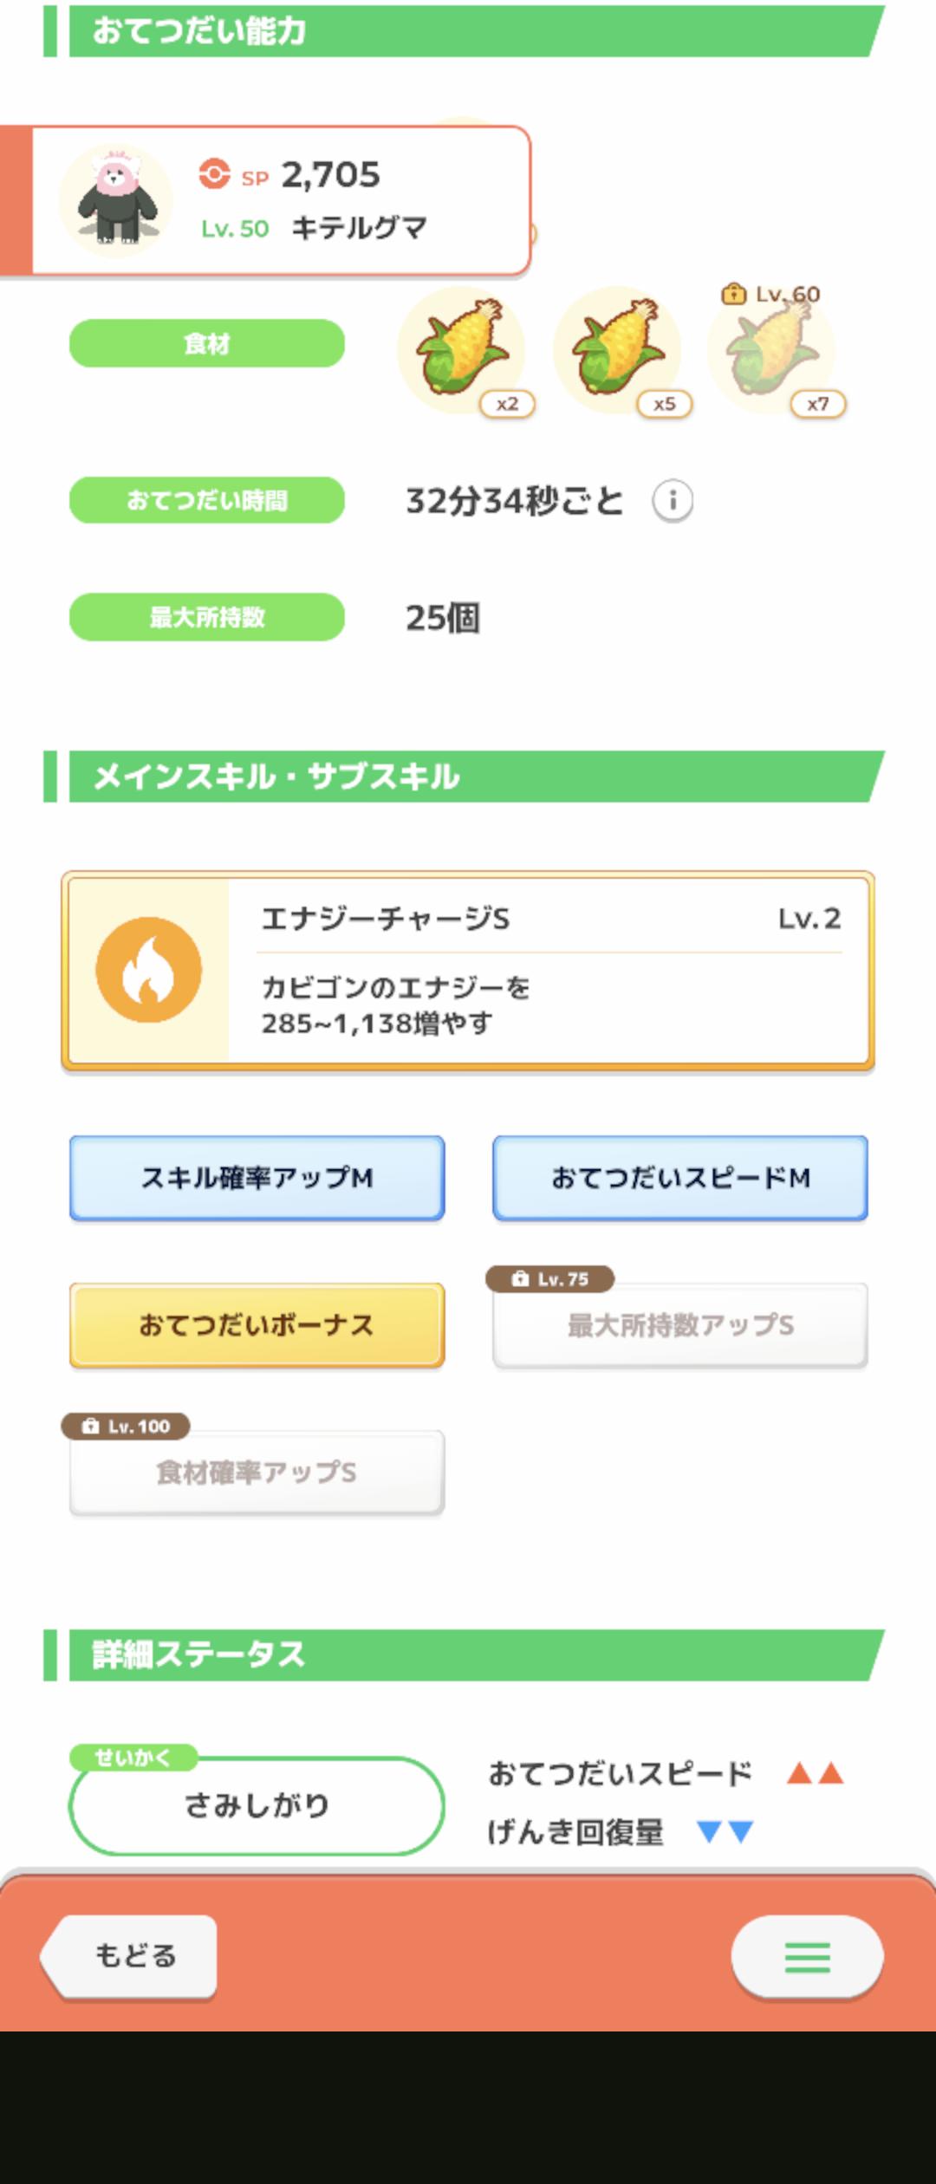Viewport: 936px width, 2184px height.
Task: Tap the gold おてつだいボーナス sub skill
Action: click(x=257, y=1325)
